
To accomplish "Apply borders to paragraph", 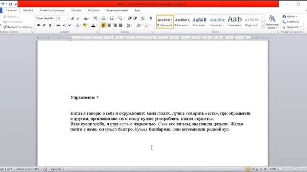I will click(146, 25).
